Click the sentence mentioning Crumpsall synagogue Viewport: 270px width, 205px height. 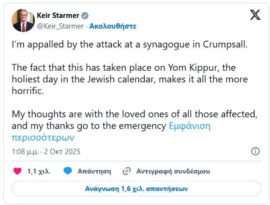(130, 45)
